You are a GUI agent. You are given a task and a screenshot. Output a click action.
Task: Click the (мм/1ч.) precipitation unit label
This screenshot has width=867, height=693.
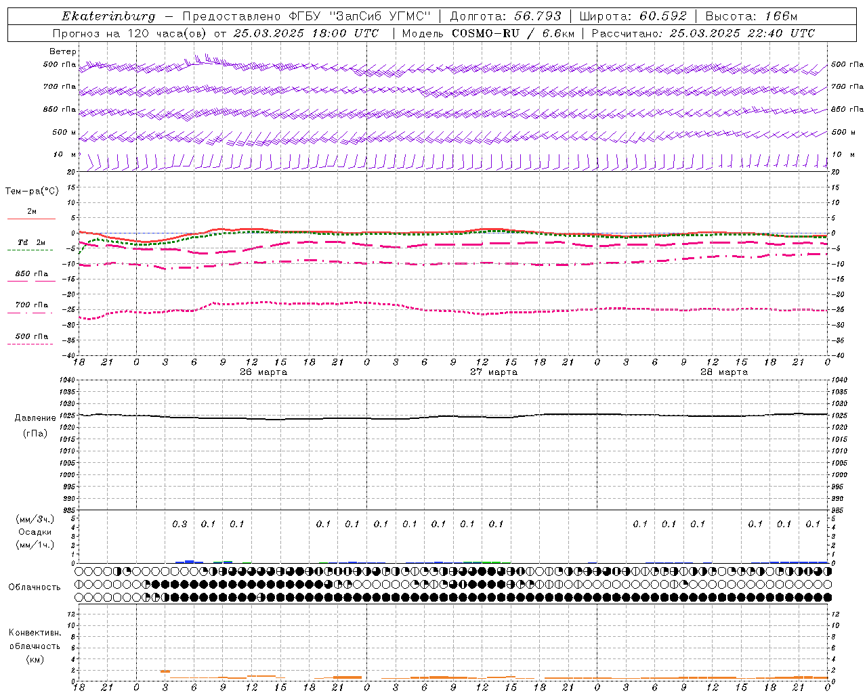tap(35, 545)
